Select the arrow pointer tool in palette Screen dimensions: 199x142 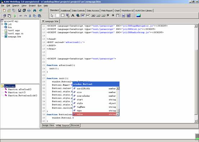[x=52, y=15]
